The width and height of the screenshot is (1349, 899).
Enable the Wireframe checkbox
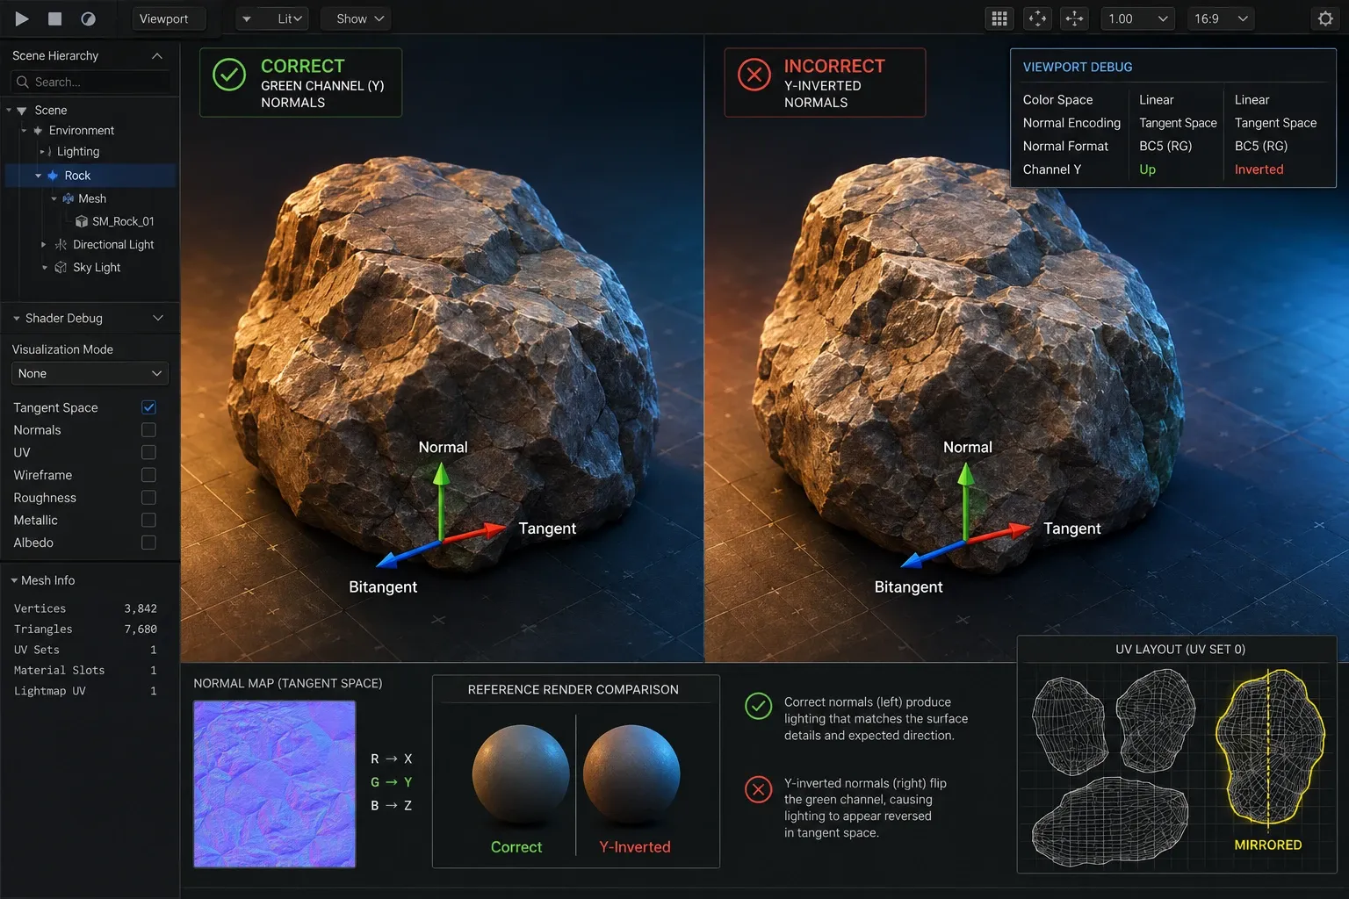tap(148, 475)
